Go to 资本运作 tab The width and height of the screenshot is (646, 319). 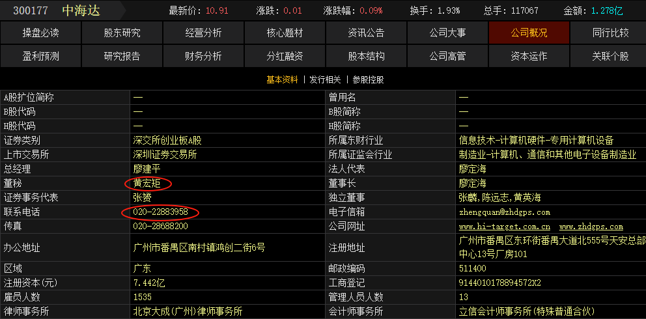529,56
